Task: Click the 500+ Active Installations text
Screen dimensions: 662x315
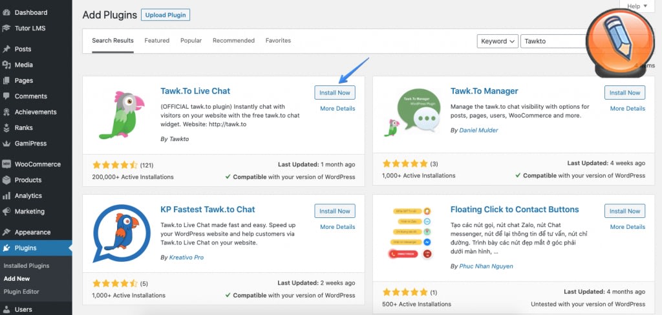Action: point(417,304)
